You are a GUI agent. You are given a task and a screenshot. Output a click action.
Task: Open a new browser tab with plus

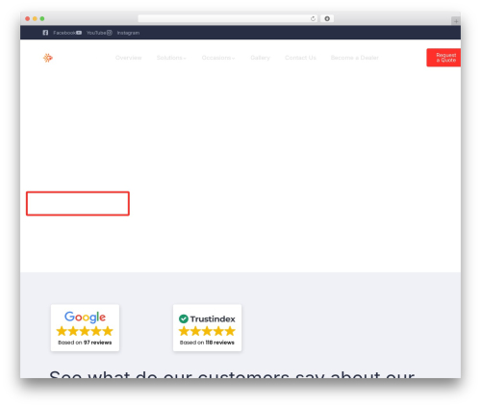(x=456, y=21)
